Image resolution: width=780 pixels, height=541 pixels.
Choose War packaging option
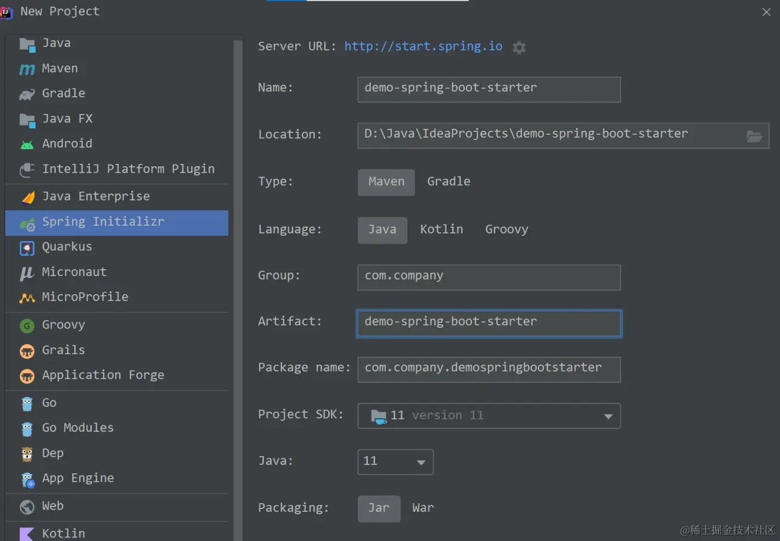coord(423,508)
